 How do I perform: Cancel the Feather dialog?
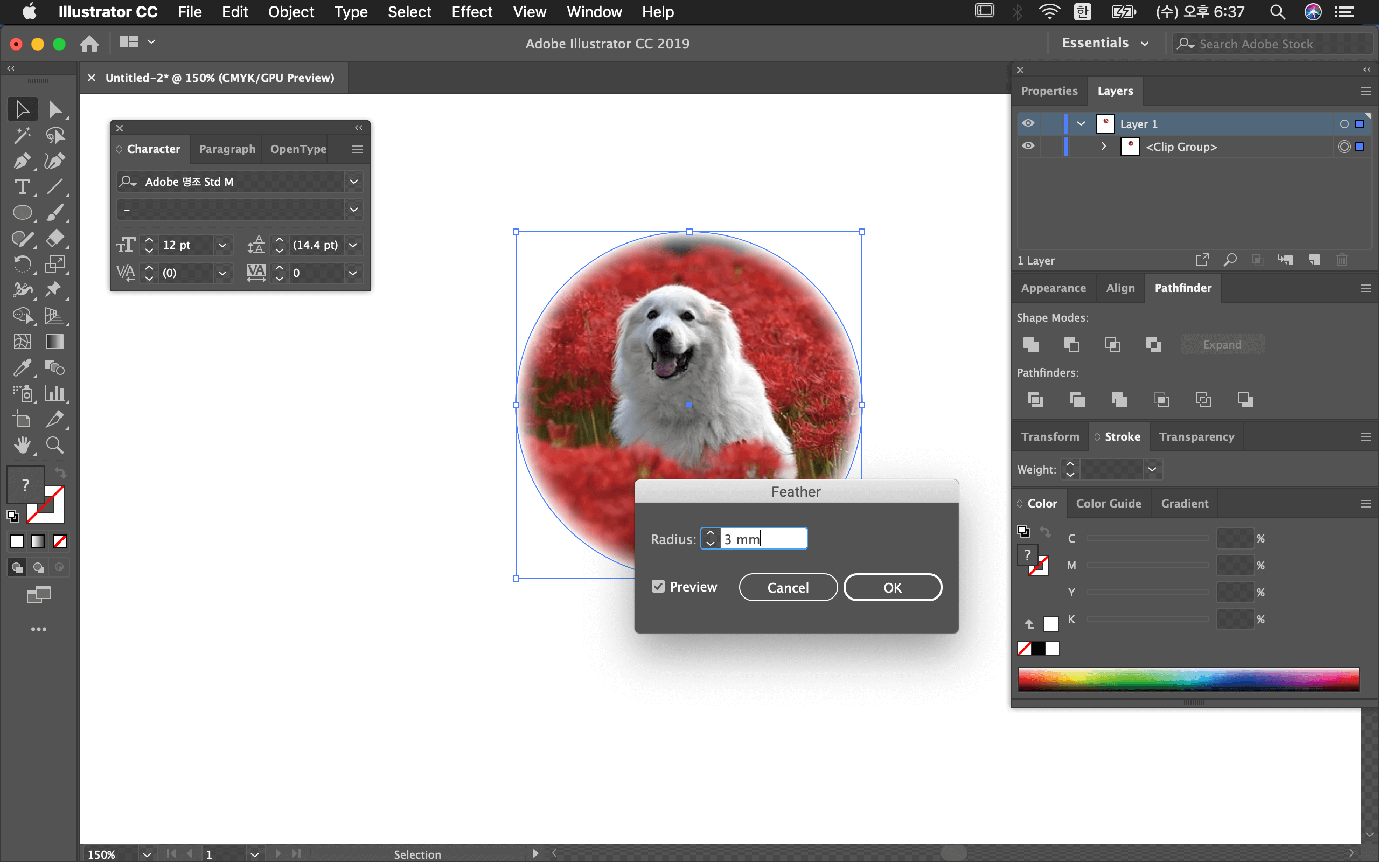click(788, 587)
